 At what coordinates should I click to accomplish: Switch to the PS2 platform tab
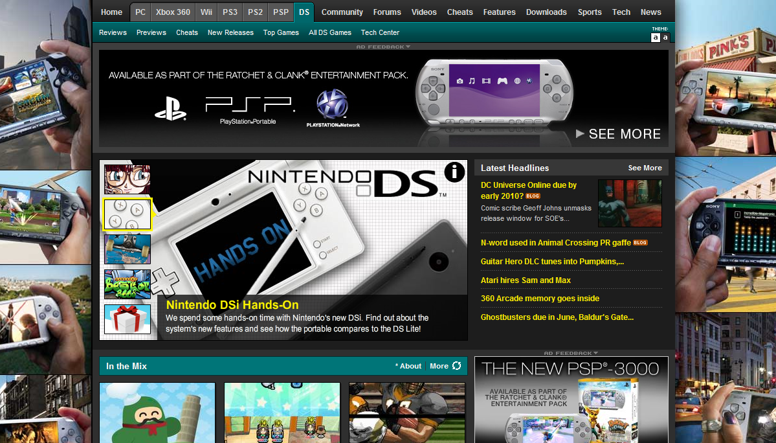coord(256,12)
